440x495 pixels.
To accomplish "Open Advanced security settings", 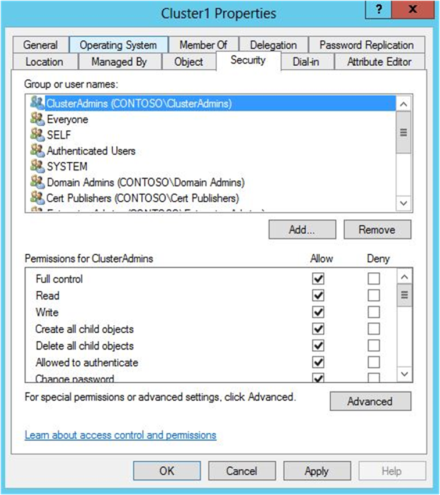I will (370, 401).
